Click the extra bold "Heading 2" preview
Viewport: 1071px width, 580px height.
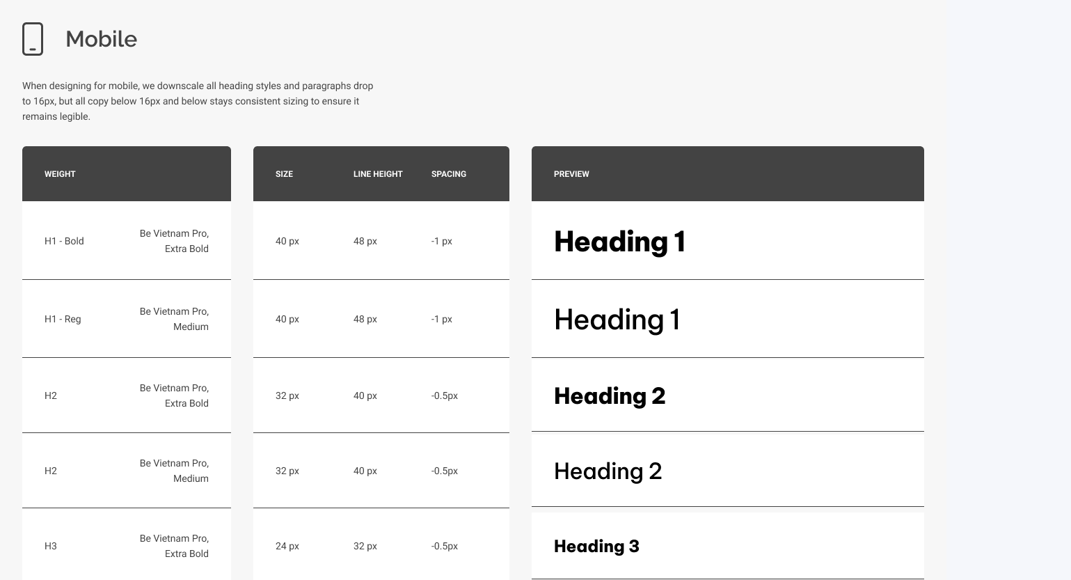pos(610,396)
